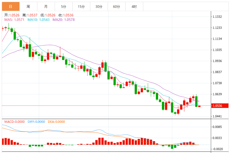Click the 低:1.0526 low price value
Viewport: 230px width, 153px height.
(x=48, y=15)
